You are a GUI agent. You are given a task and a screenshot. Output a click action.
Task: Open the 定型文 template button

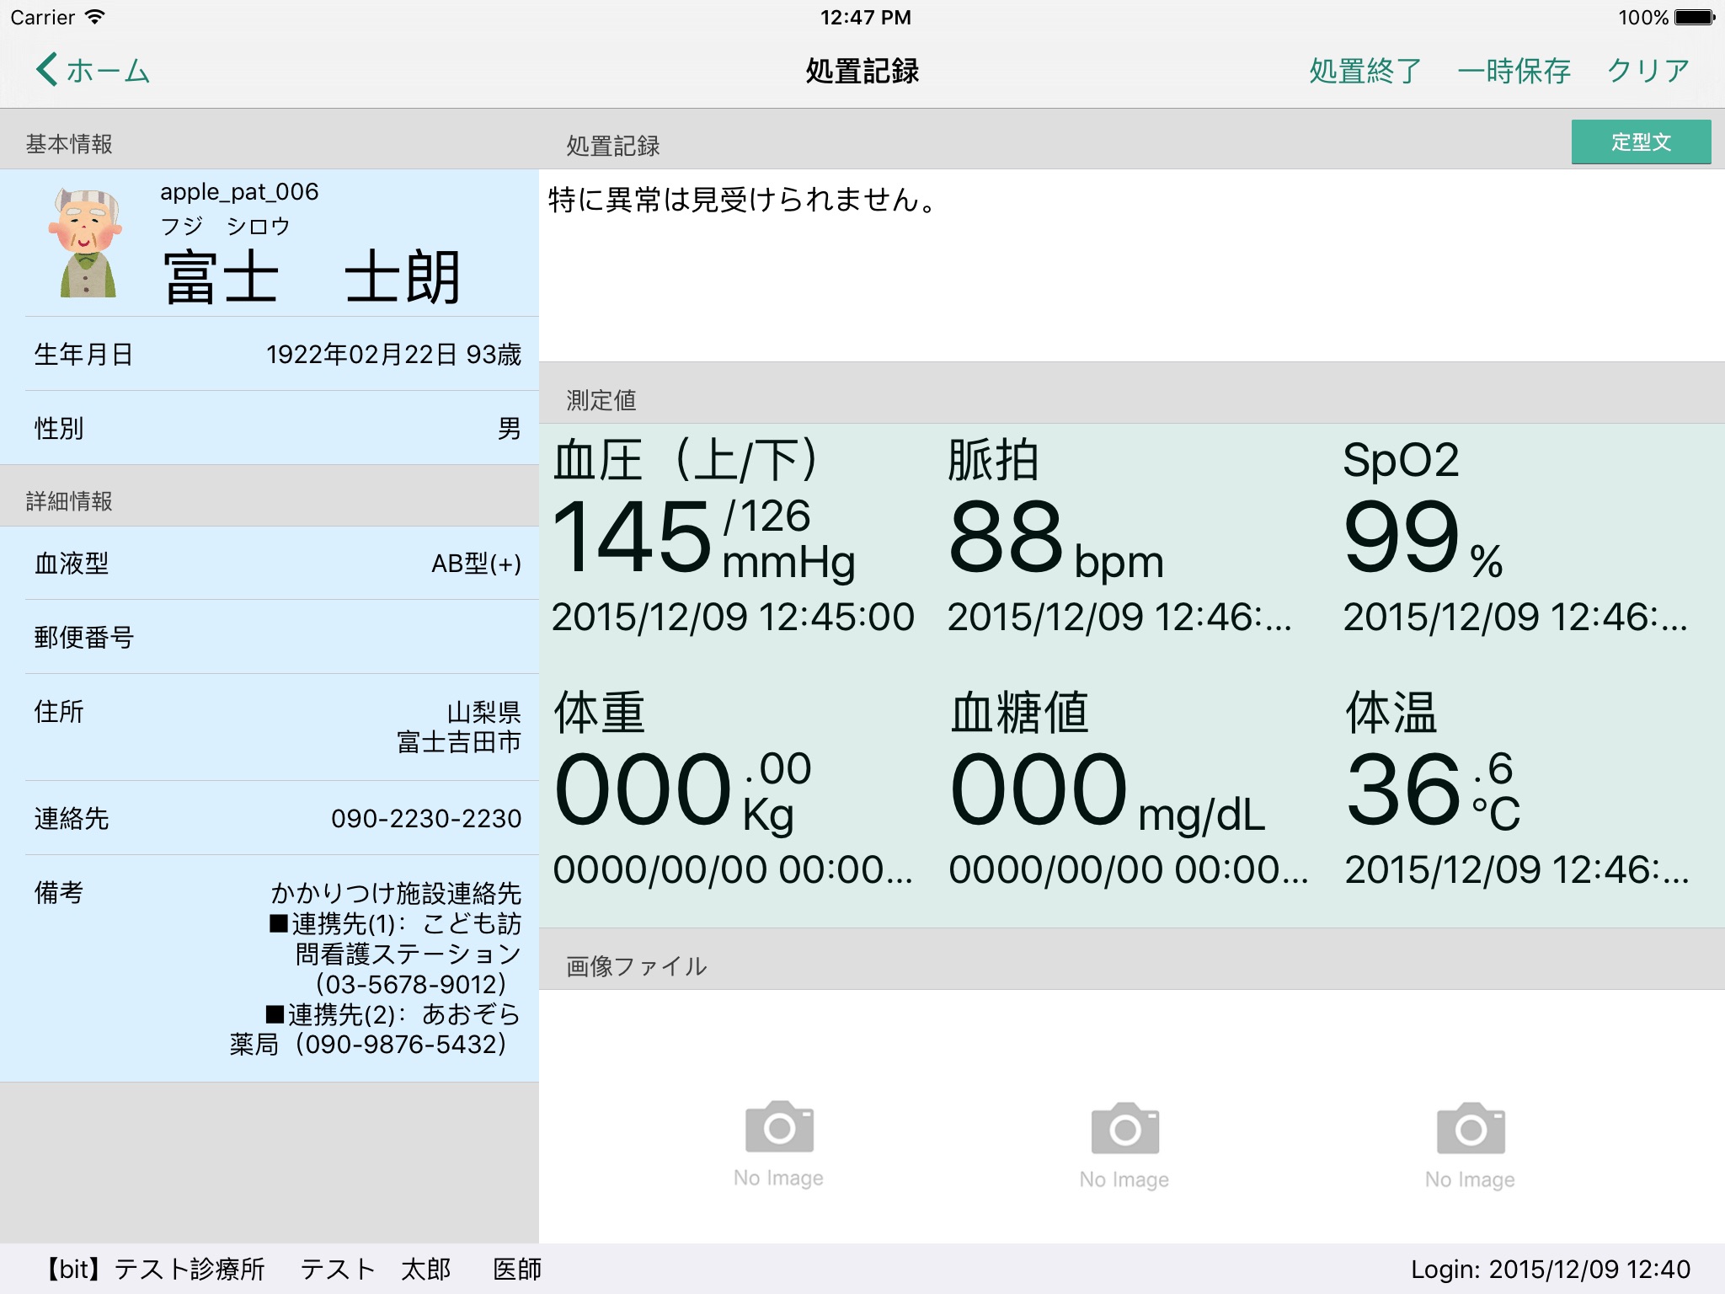pyautogui.click(x=1640, y=142)
